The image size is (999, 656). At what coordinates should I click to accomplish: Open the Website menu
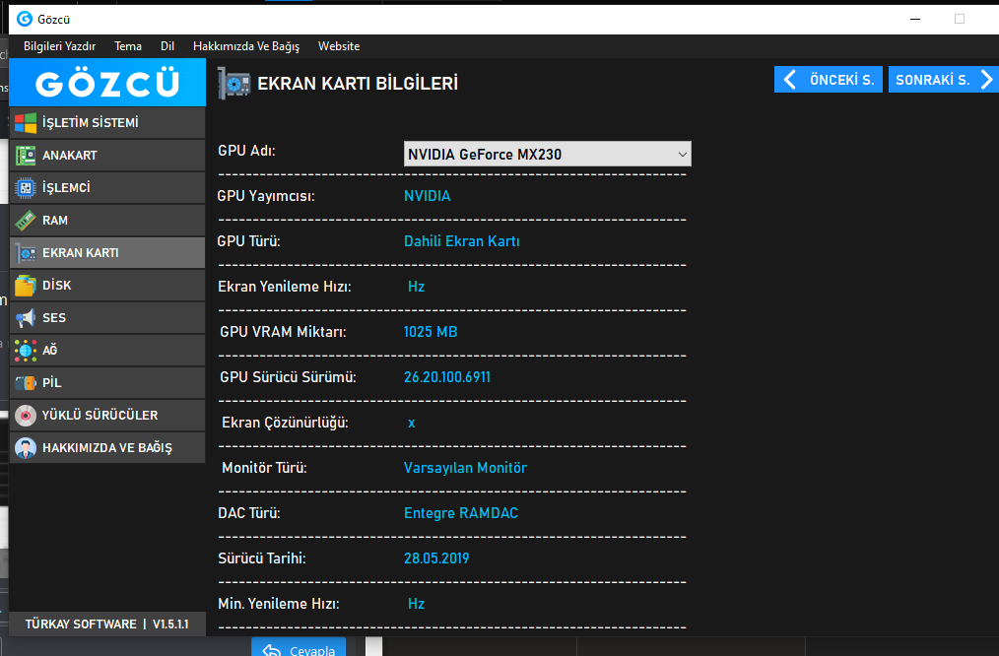point(339,46)
